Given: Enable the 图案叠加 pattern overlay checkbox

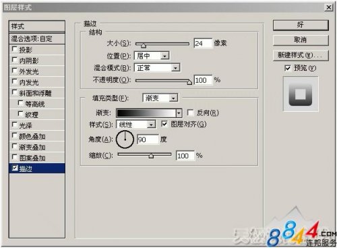Looking at the screenshot, I should (15, 157).
